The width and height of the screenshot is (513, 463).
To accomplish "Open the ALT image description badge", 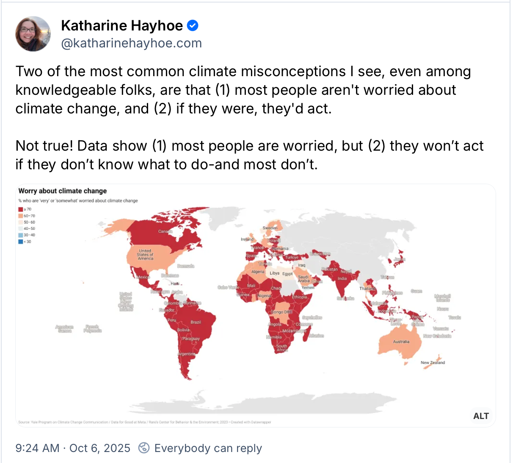I will coord(481,416).
